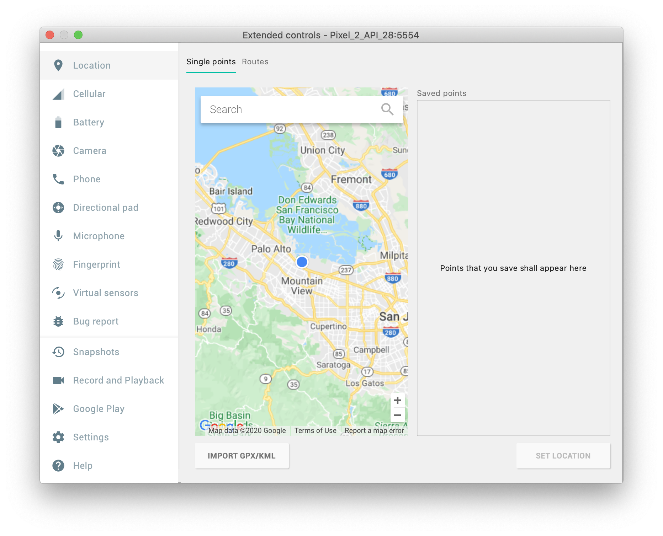Click Los Gatos label on map
The height and width of the screenshot is (536, 663).
[365, 383]
